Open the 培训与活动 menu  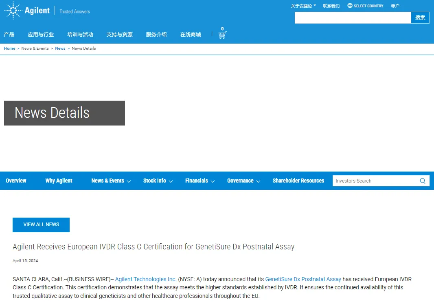(80, 34)
